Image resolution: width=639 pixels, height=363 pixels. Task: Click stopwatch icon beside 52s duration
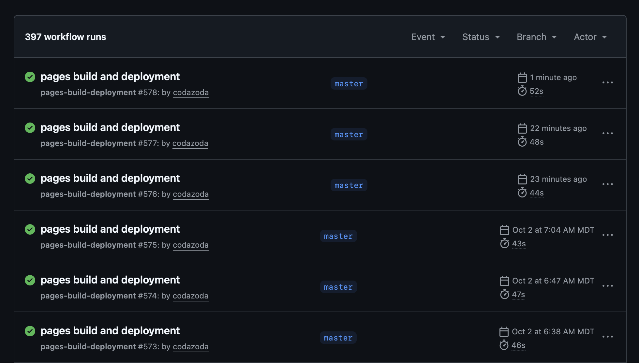[x=522, y=91]
